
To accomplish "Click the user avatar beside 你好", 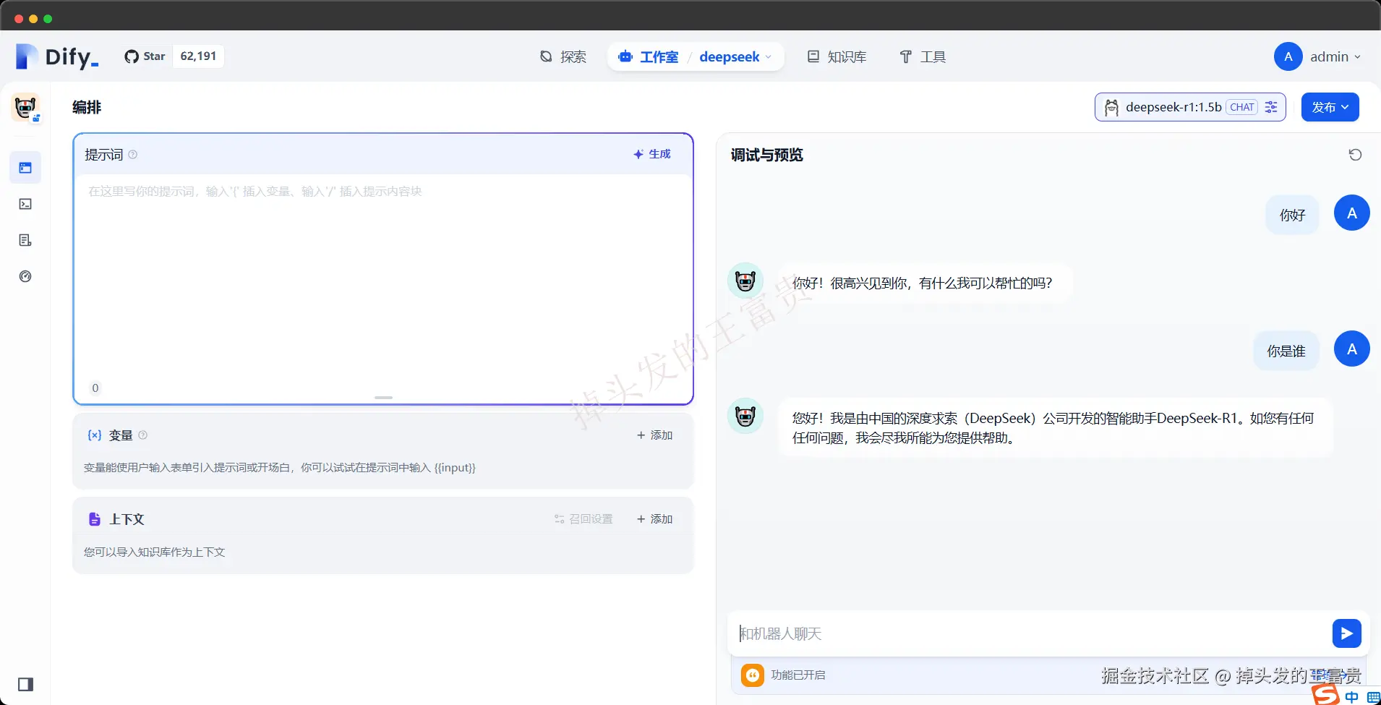I will [1352, 213].
